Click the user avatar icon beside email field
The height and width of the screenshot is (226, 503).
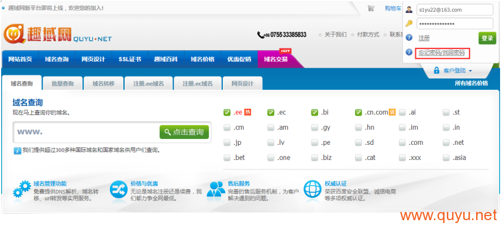coord(409,9)
